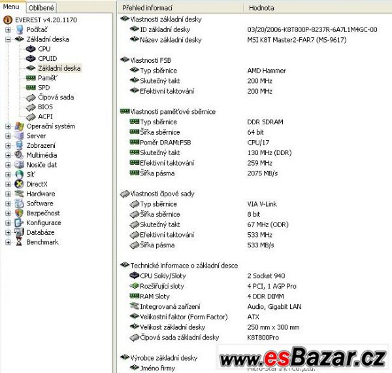This screenshot has height=373, width=392.
Task: Click the 250 mm x 300 mm value
Action: coord(273,327)
